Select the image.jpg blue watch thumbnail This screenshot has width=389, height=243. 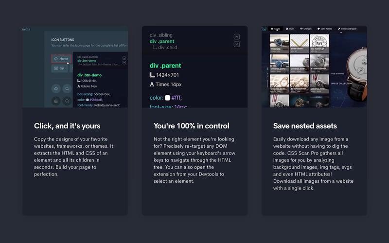pos(279,44)
